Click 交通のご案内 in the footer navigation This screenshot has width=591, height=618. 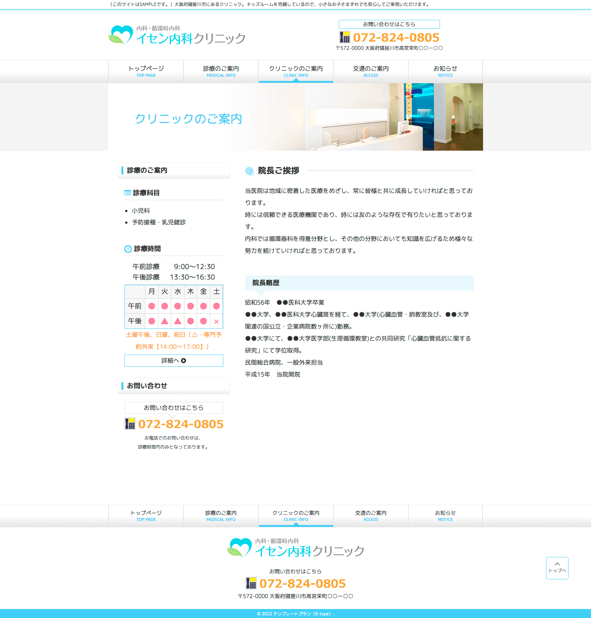click(x=371, y=516)
